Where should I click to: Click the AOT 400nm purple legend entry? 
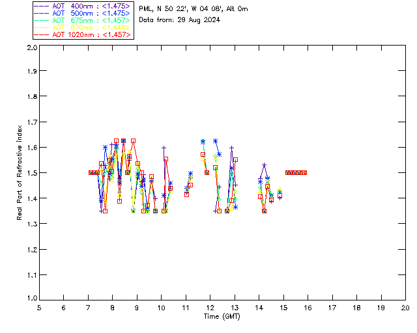[x=91, y=6]
